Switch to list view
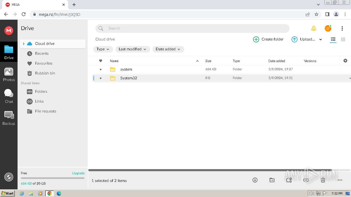This screenshot has width=351, height=197. click(x=333, y=39)
